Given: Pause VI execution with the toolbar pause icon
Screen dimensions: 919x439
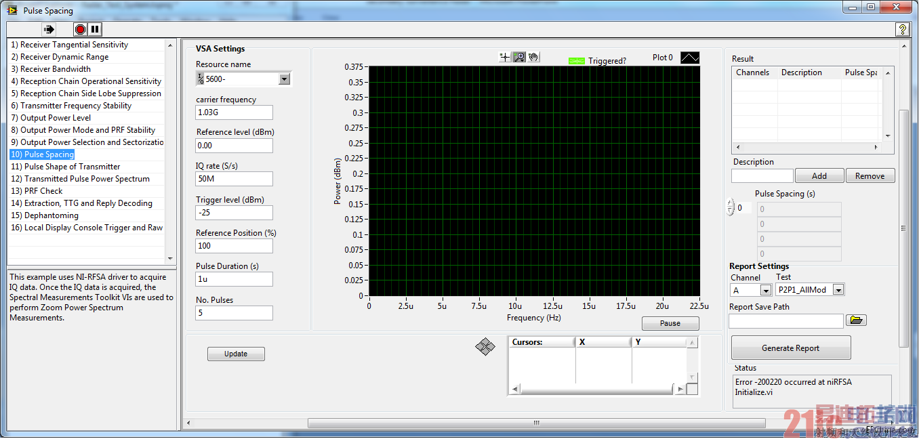Looking at the screenshot, I should point(95,30).
